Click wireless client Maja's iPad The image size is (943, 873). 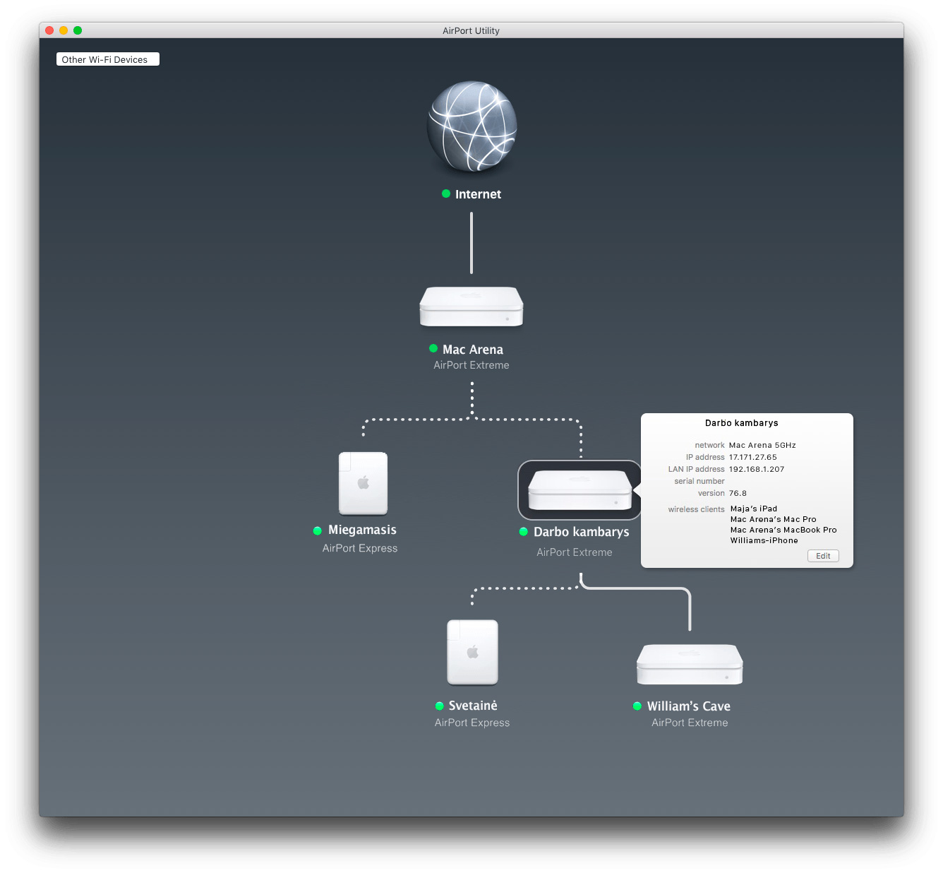(x=754, y=509)
